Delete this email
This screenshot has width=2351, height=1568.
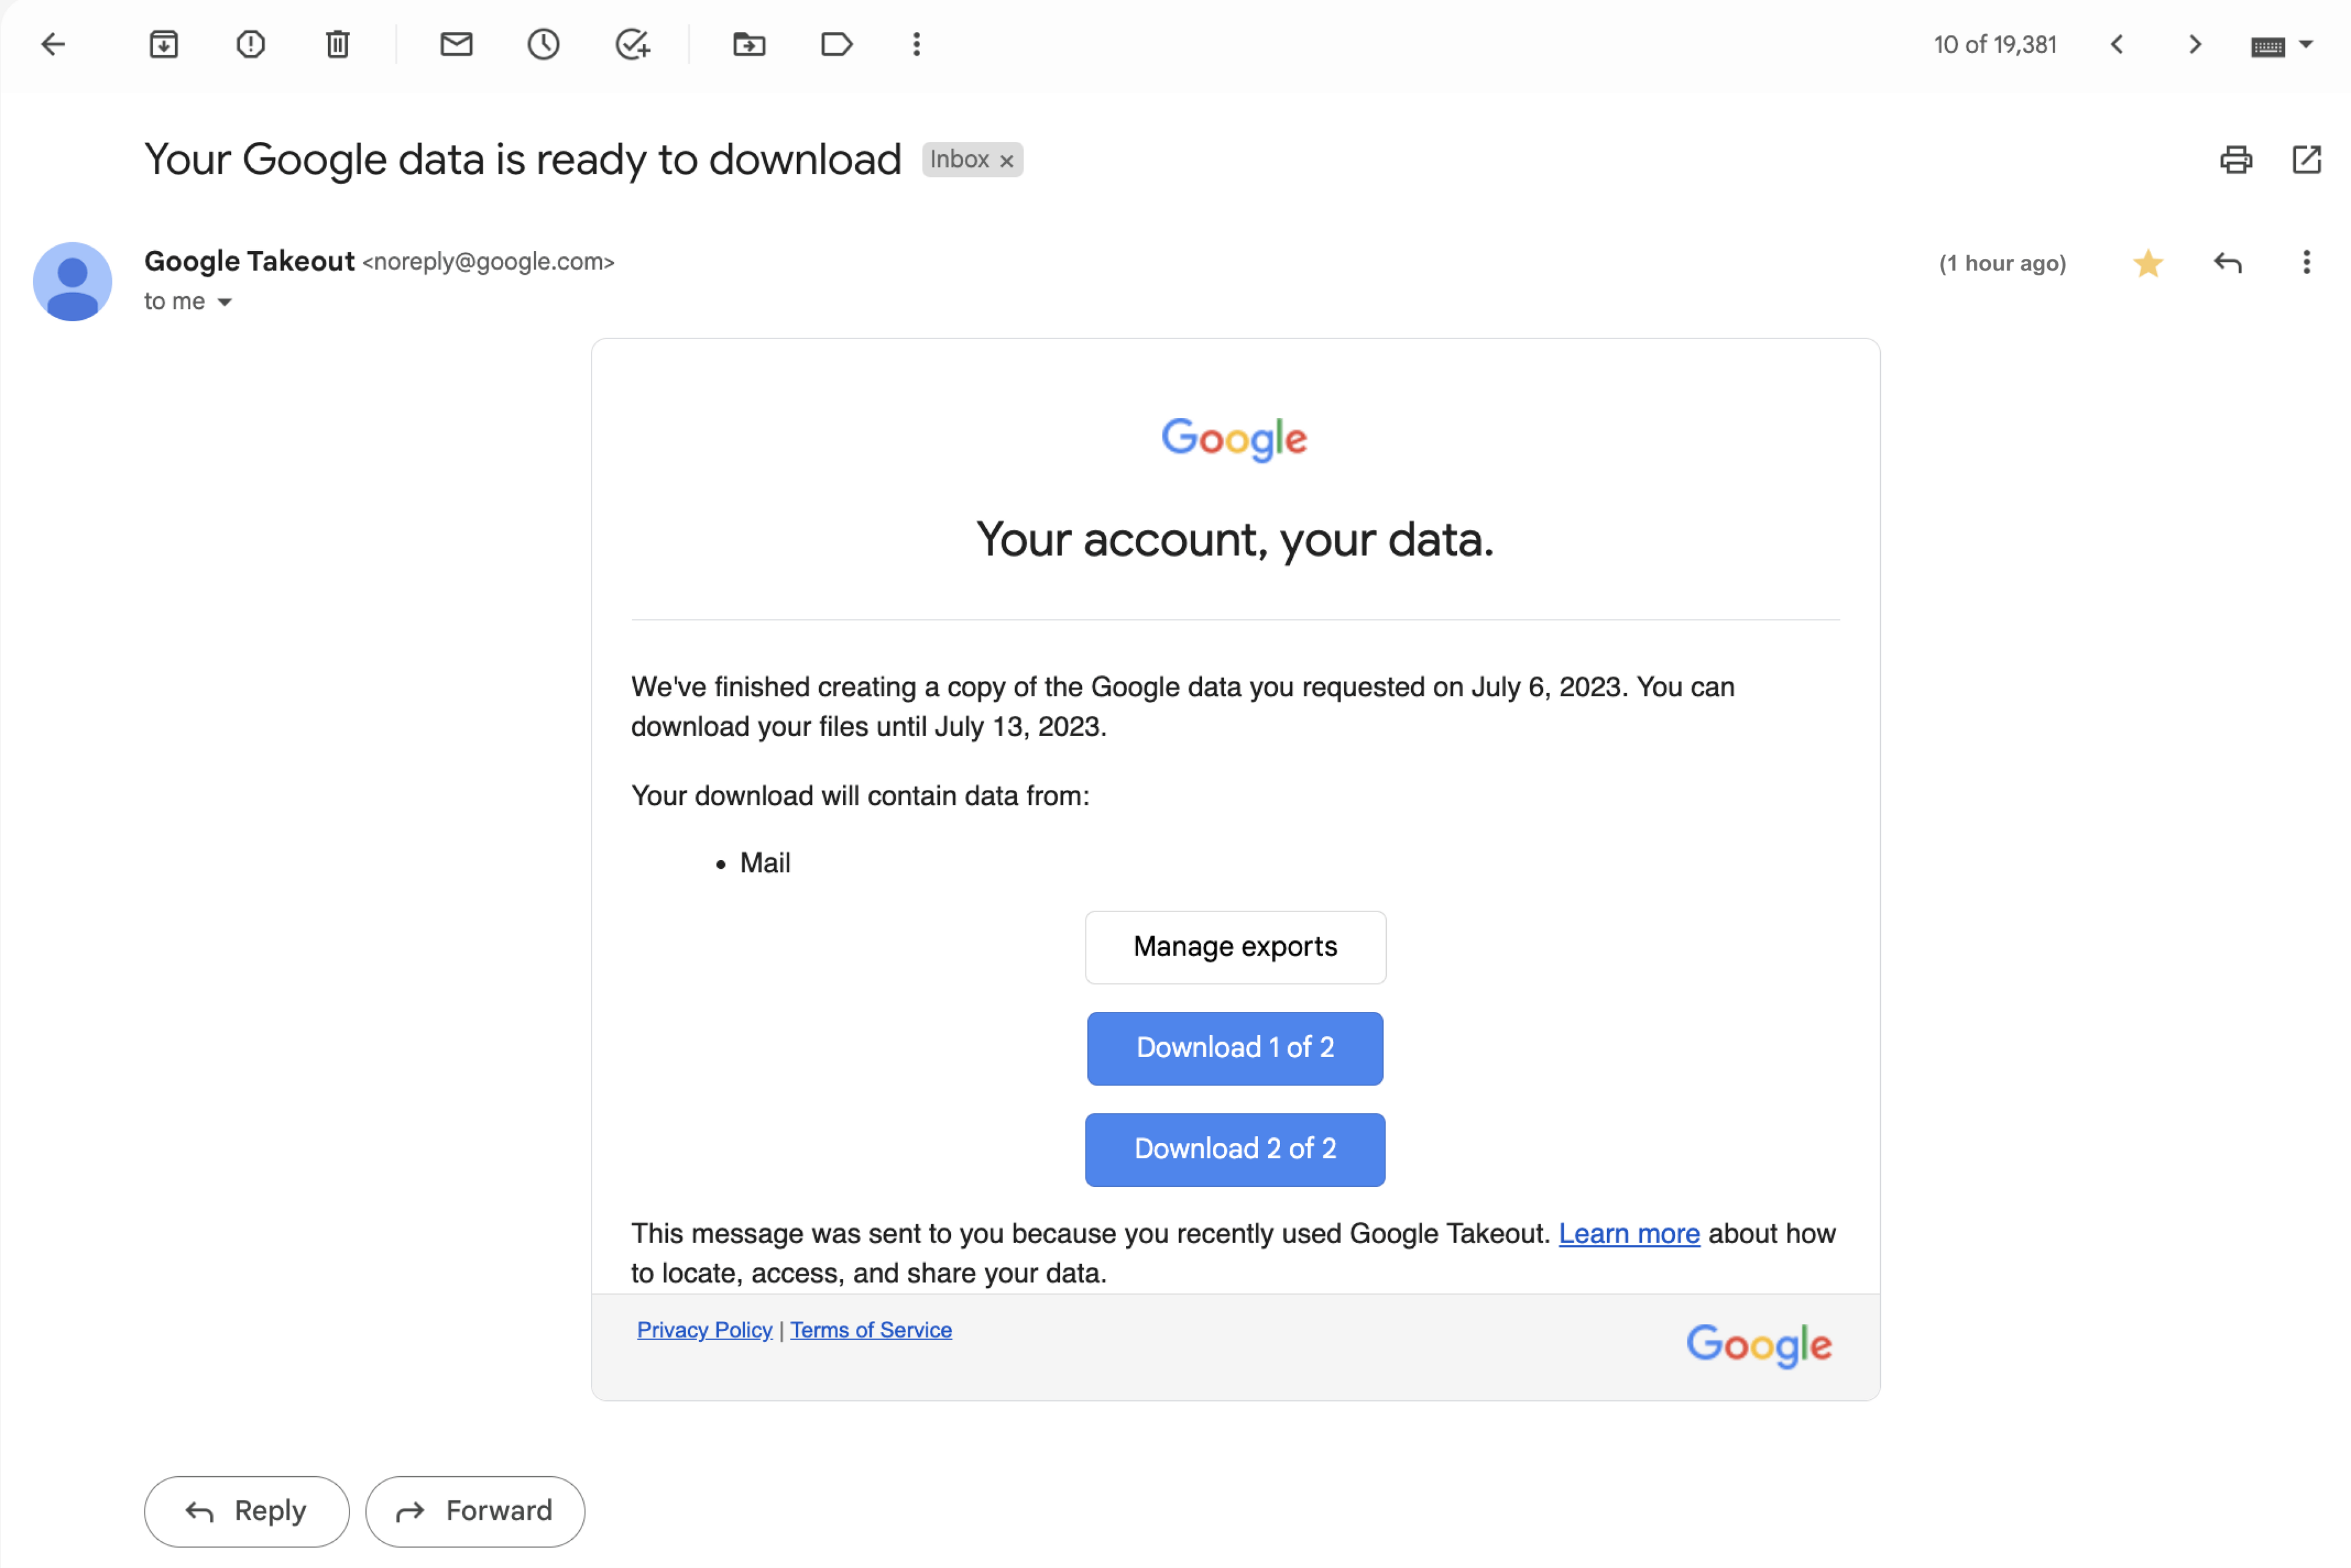click(x=337, y=44)
